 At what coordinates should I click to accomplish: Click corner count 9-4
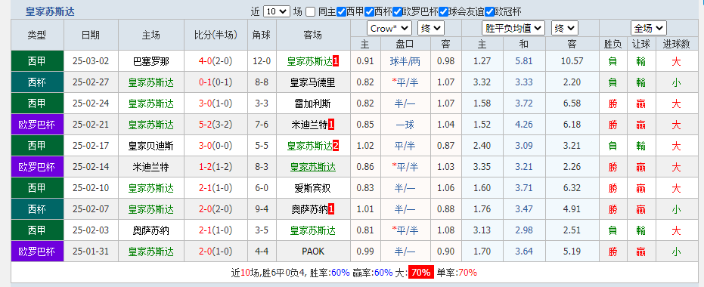pyautogui.click(x=262, y=209)
